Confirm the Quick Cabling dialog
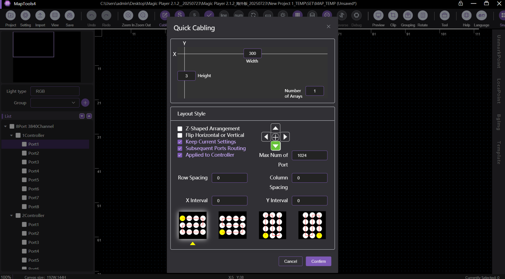The height and width of the screenshot is (279, 505). 318,261
